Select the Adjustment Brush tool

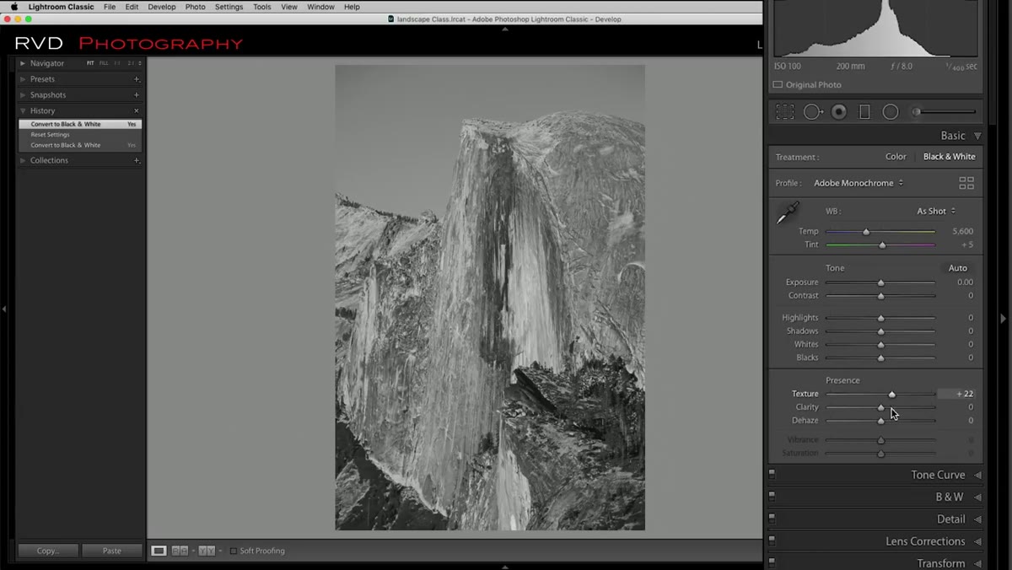945,112
